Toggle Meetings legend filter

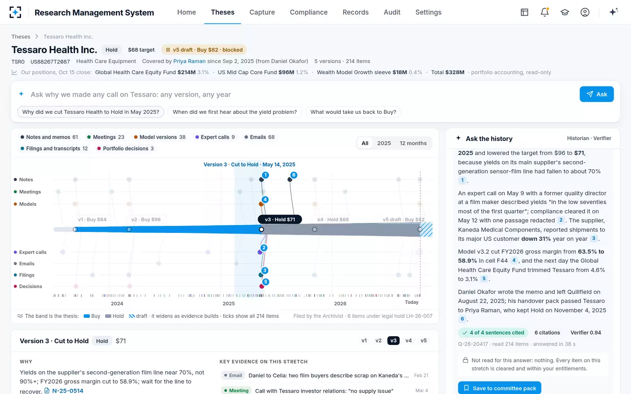(x=106, y=137)
